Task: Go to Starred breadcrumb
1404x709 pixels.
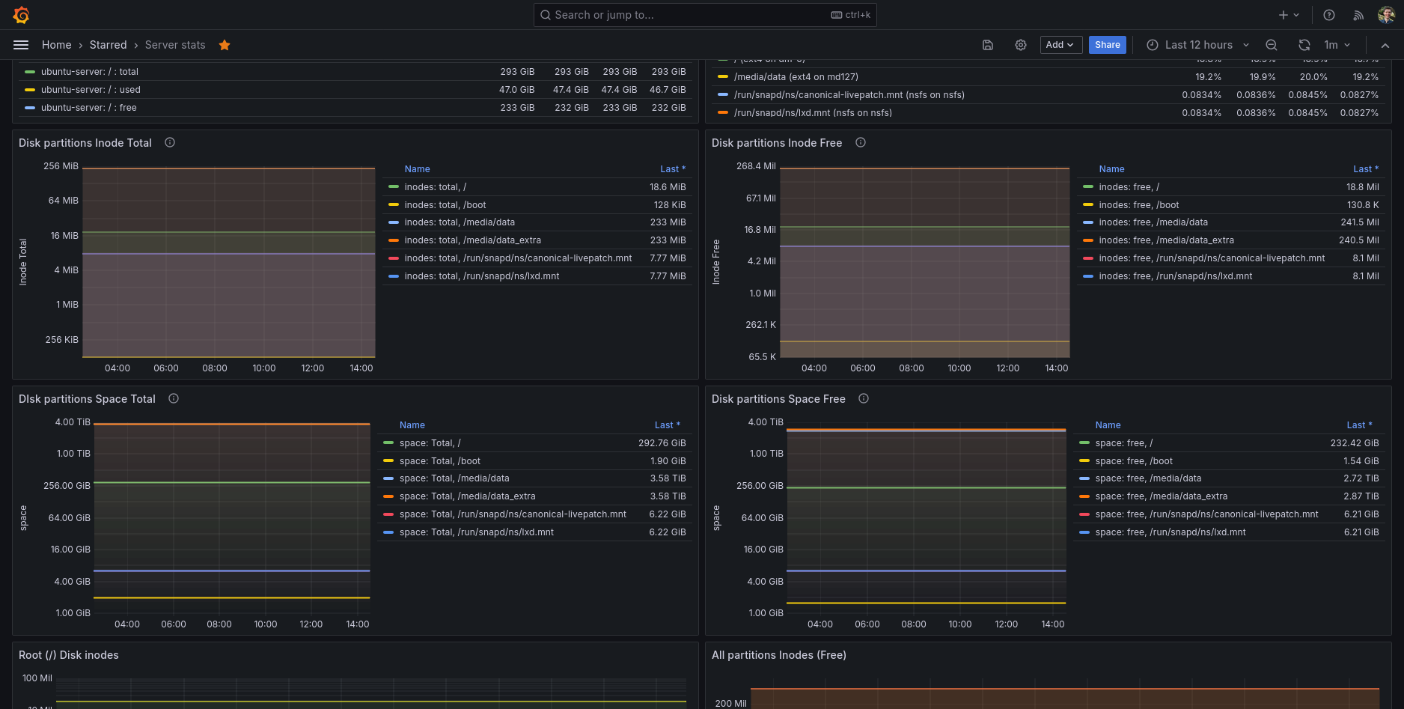Action: click(x=108, y=45)
